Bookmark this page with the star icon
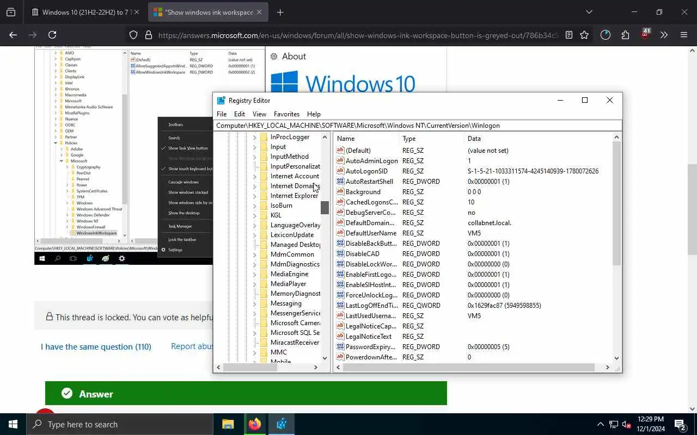 click(584, 35)
